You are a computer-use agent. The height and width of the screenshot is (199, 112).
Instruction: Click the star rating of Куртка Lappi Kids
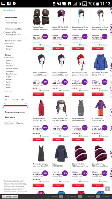pos(96,88)
